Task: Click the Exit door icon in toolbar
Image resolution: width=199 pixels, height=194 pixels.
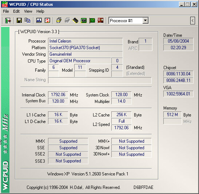Action: point(8,20)
